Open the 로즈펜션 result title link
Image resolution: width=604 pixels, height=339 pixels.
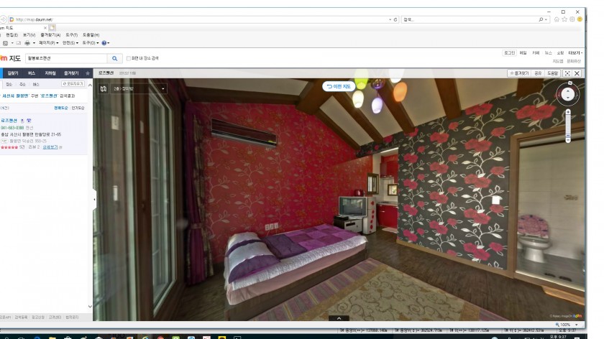click(x=9, y=121)
